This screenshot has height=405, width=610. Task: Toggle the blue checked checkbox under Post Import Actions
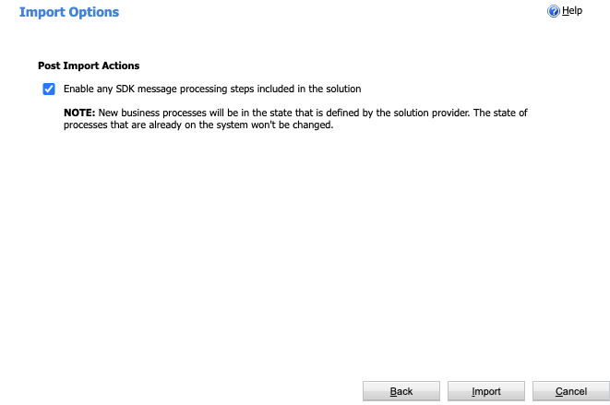49,89
